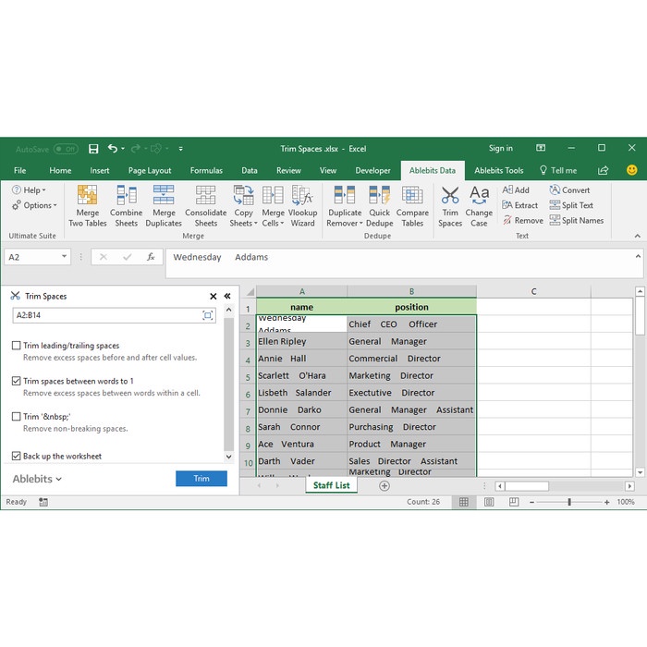This screenshot has width=647, height=647.
Task: Click the Tell me search box
Action: [x=558, y=170]
